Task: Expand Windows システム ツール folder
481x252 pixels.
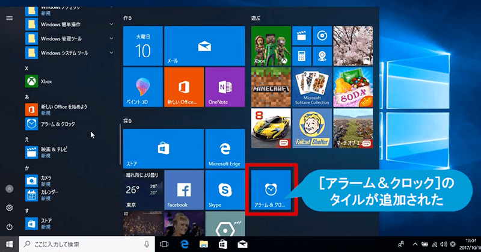Action: pyautogui.click(x=70, y=53)
